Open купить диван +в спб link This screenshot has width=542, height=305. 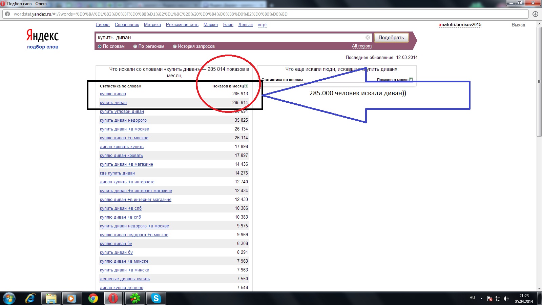point(121,208)
